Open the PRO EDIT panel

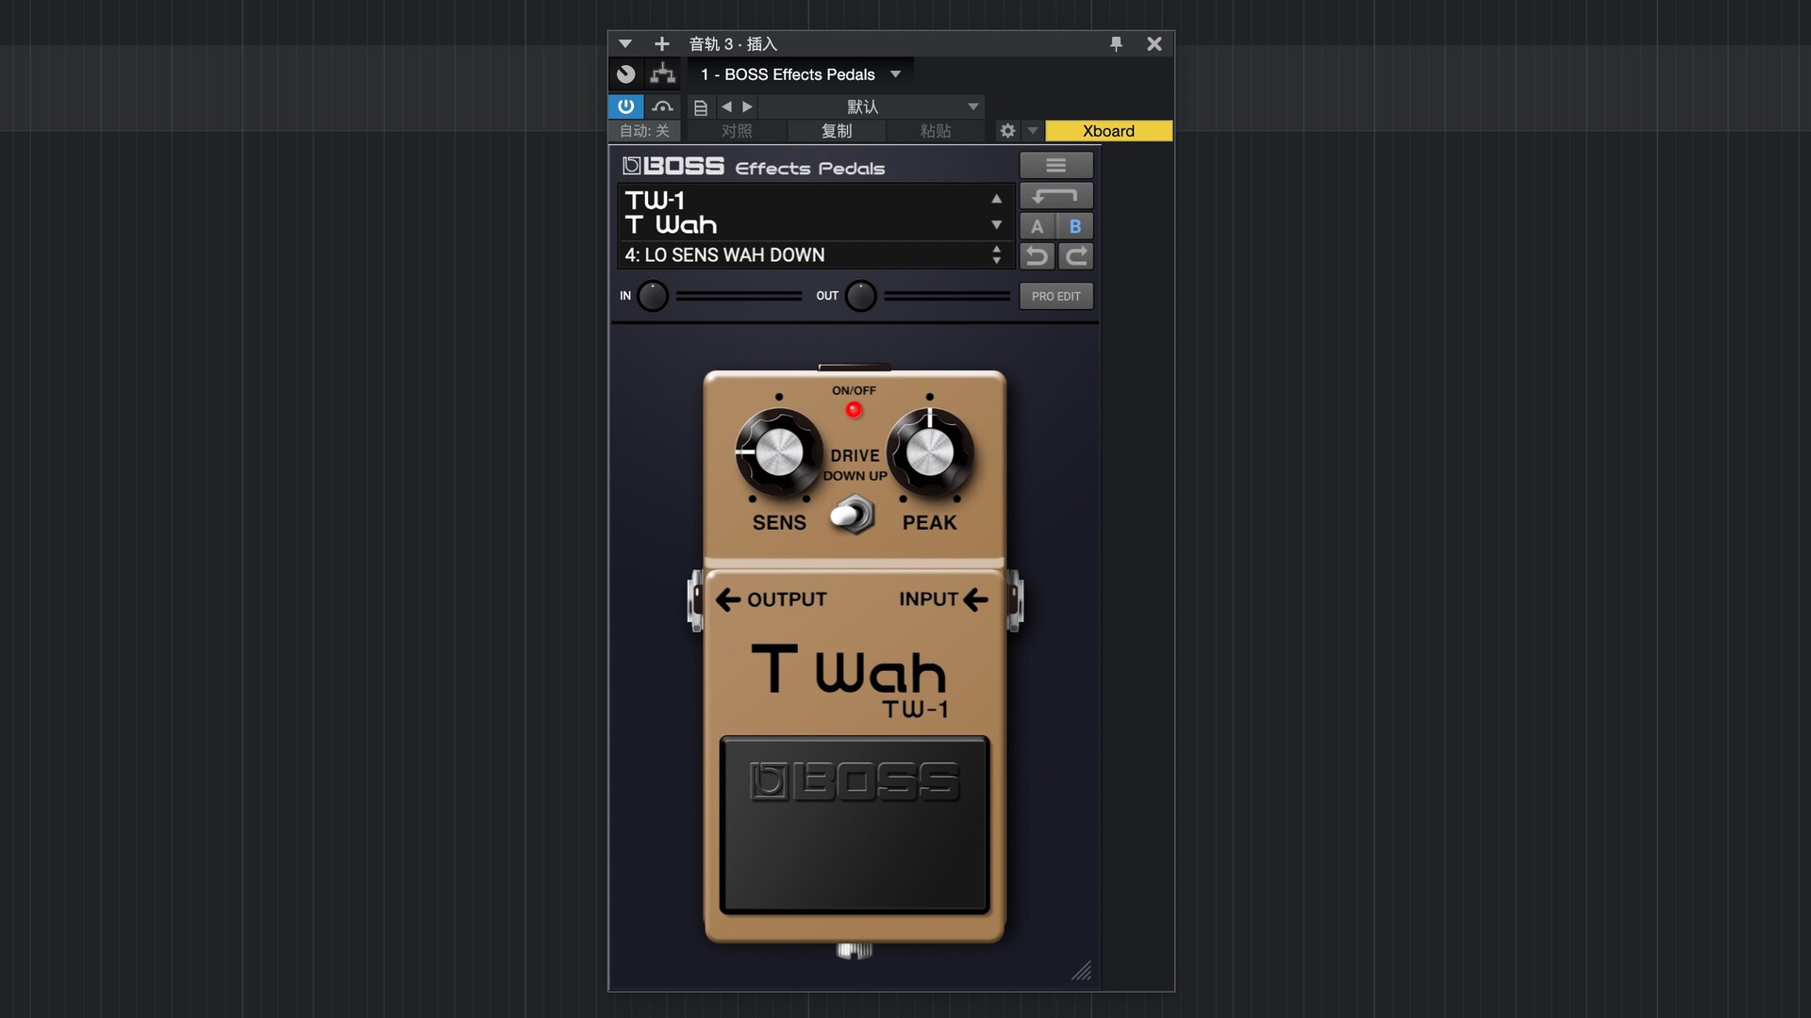coord(1056,296)
